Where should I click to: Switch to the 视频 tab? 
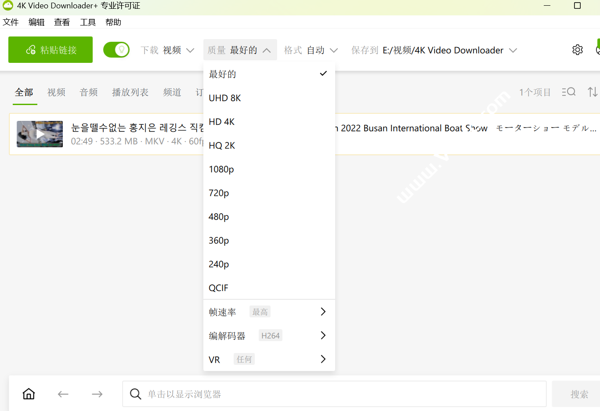point(56,92)
